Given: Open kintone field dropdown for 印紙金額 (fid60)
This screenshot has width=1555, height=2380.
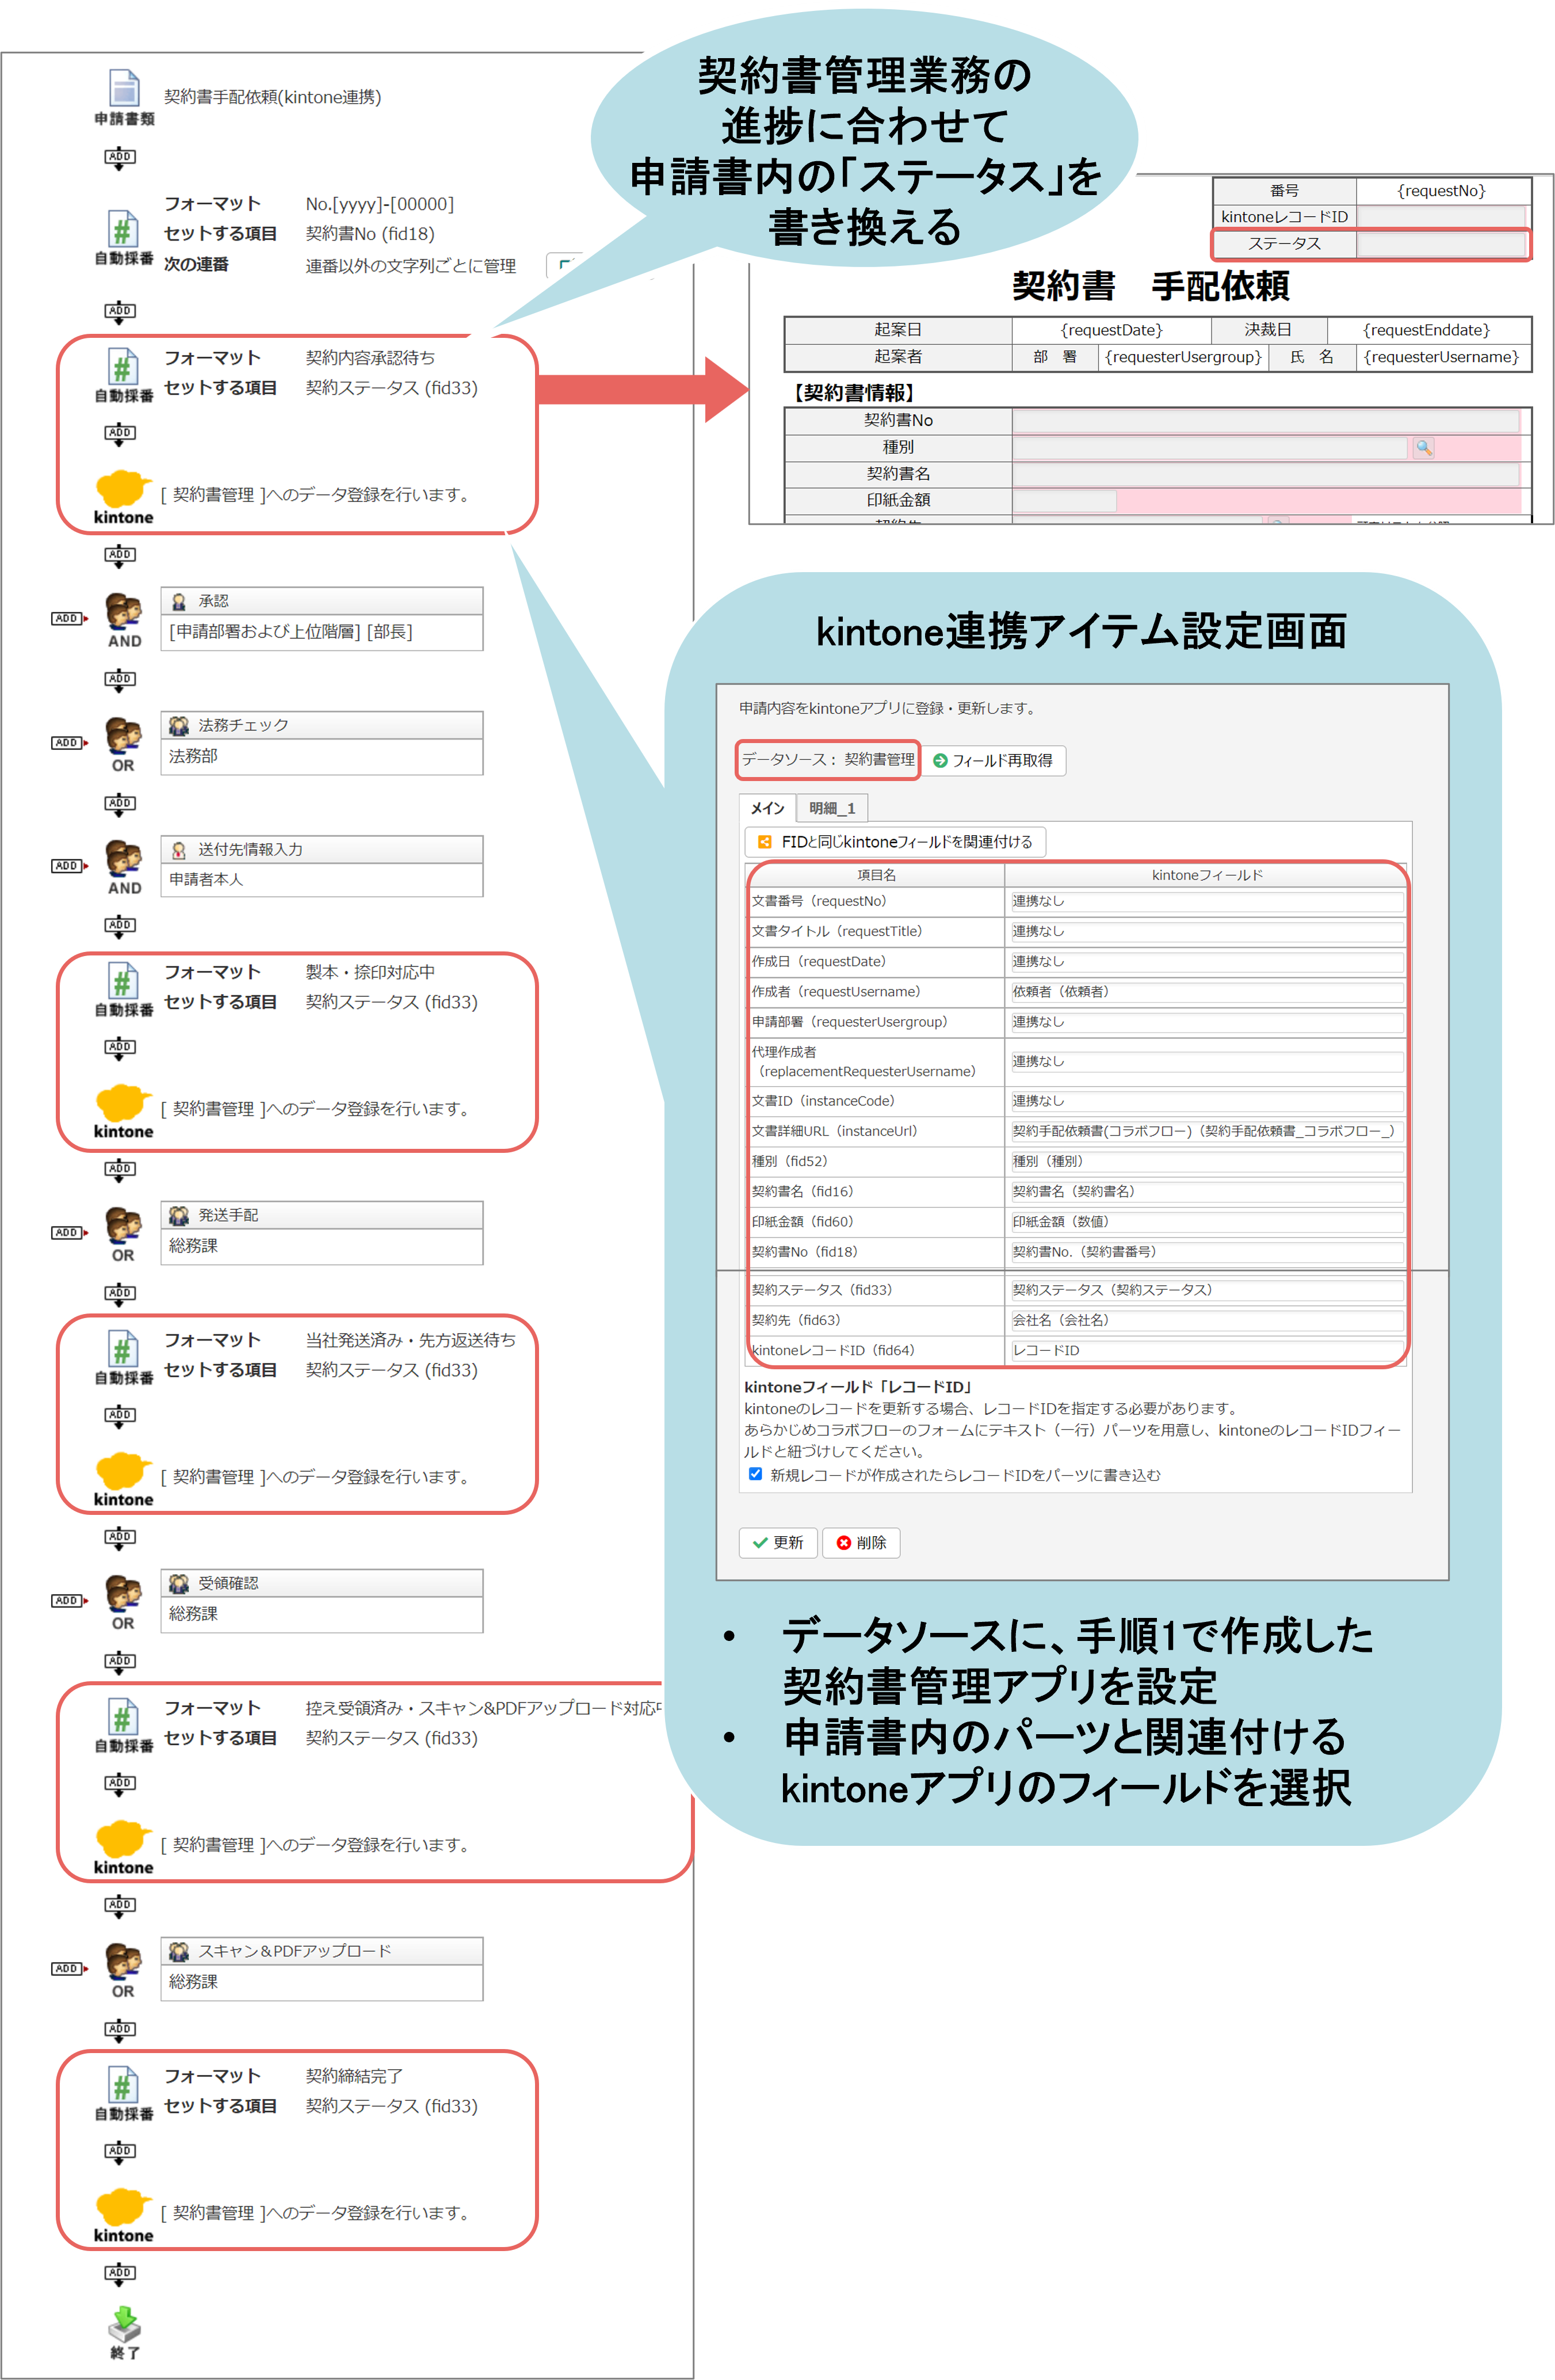Looking at the screenshot, I should click(x=1206, y=1221).
